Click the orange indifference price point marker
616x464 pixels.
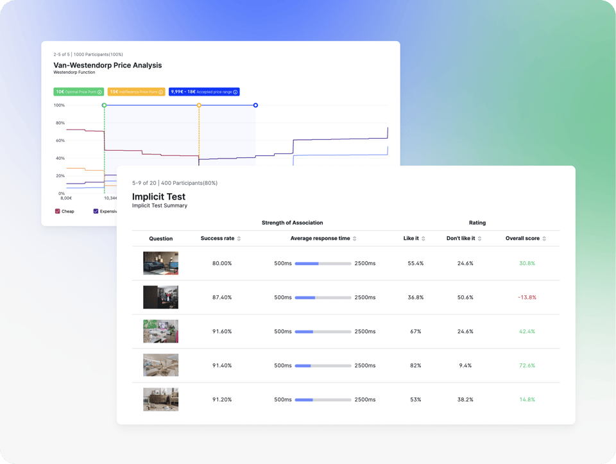click(199, 105)
